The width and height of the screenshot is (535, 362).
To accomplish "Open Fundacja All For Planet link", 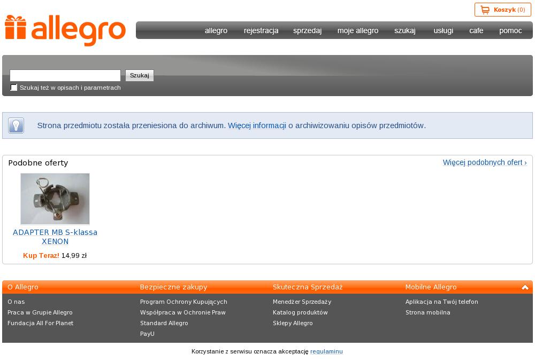I will (x=40, y=323).
